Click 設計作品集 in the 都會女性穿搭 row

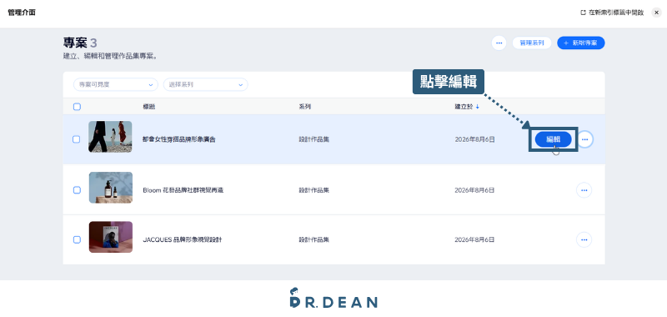(x=314, y=139)
